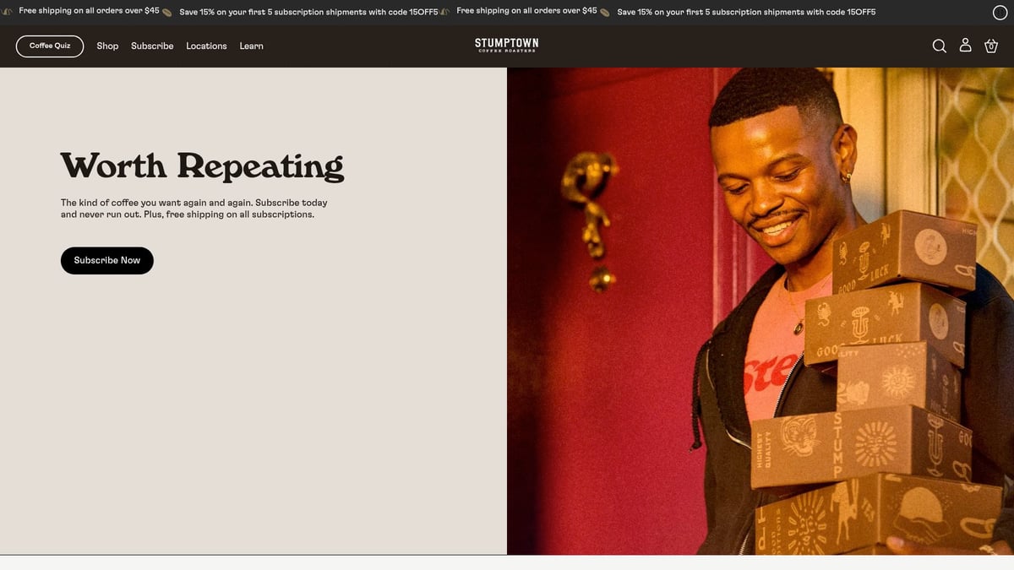Click the first Save 15% with code 15OFF5 text
Screen dimensions: 1014x570
coord(308,12)
